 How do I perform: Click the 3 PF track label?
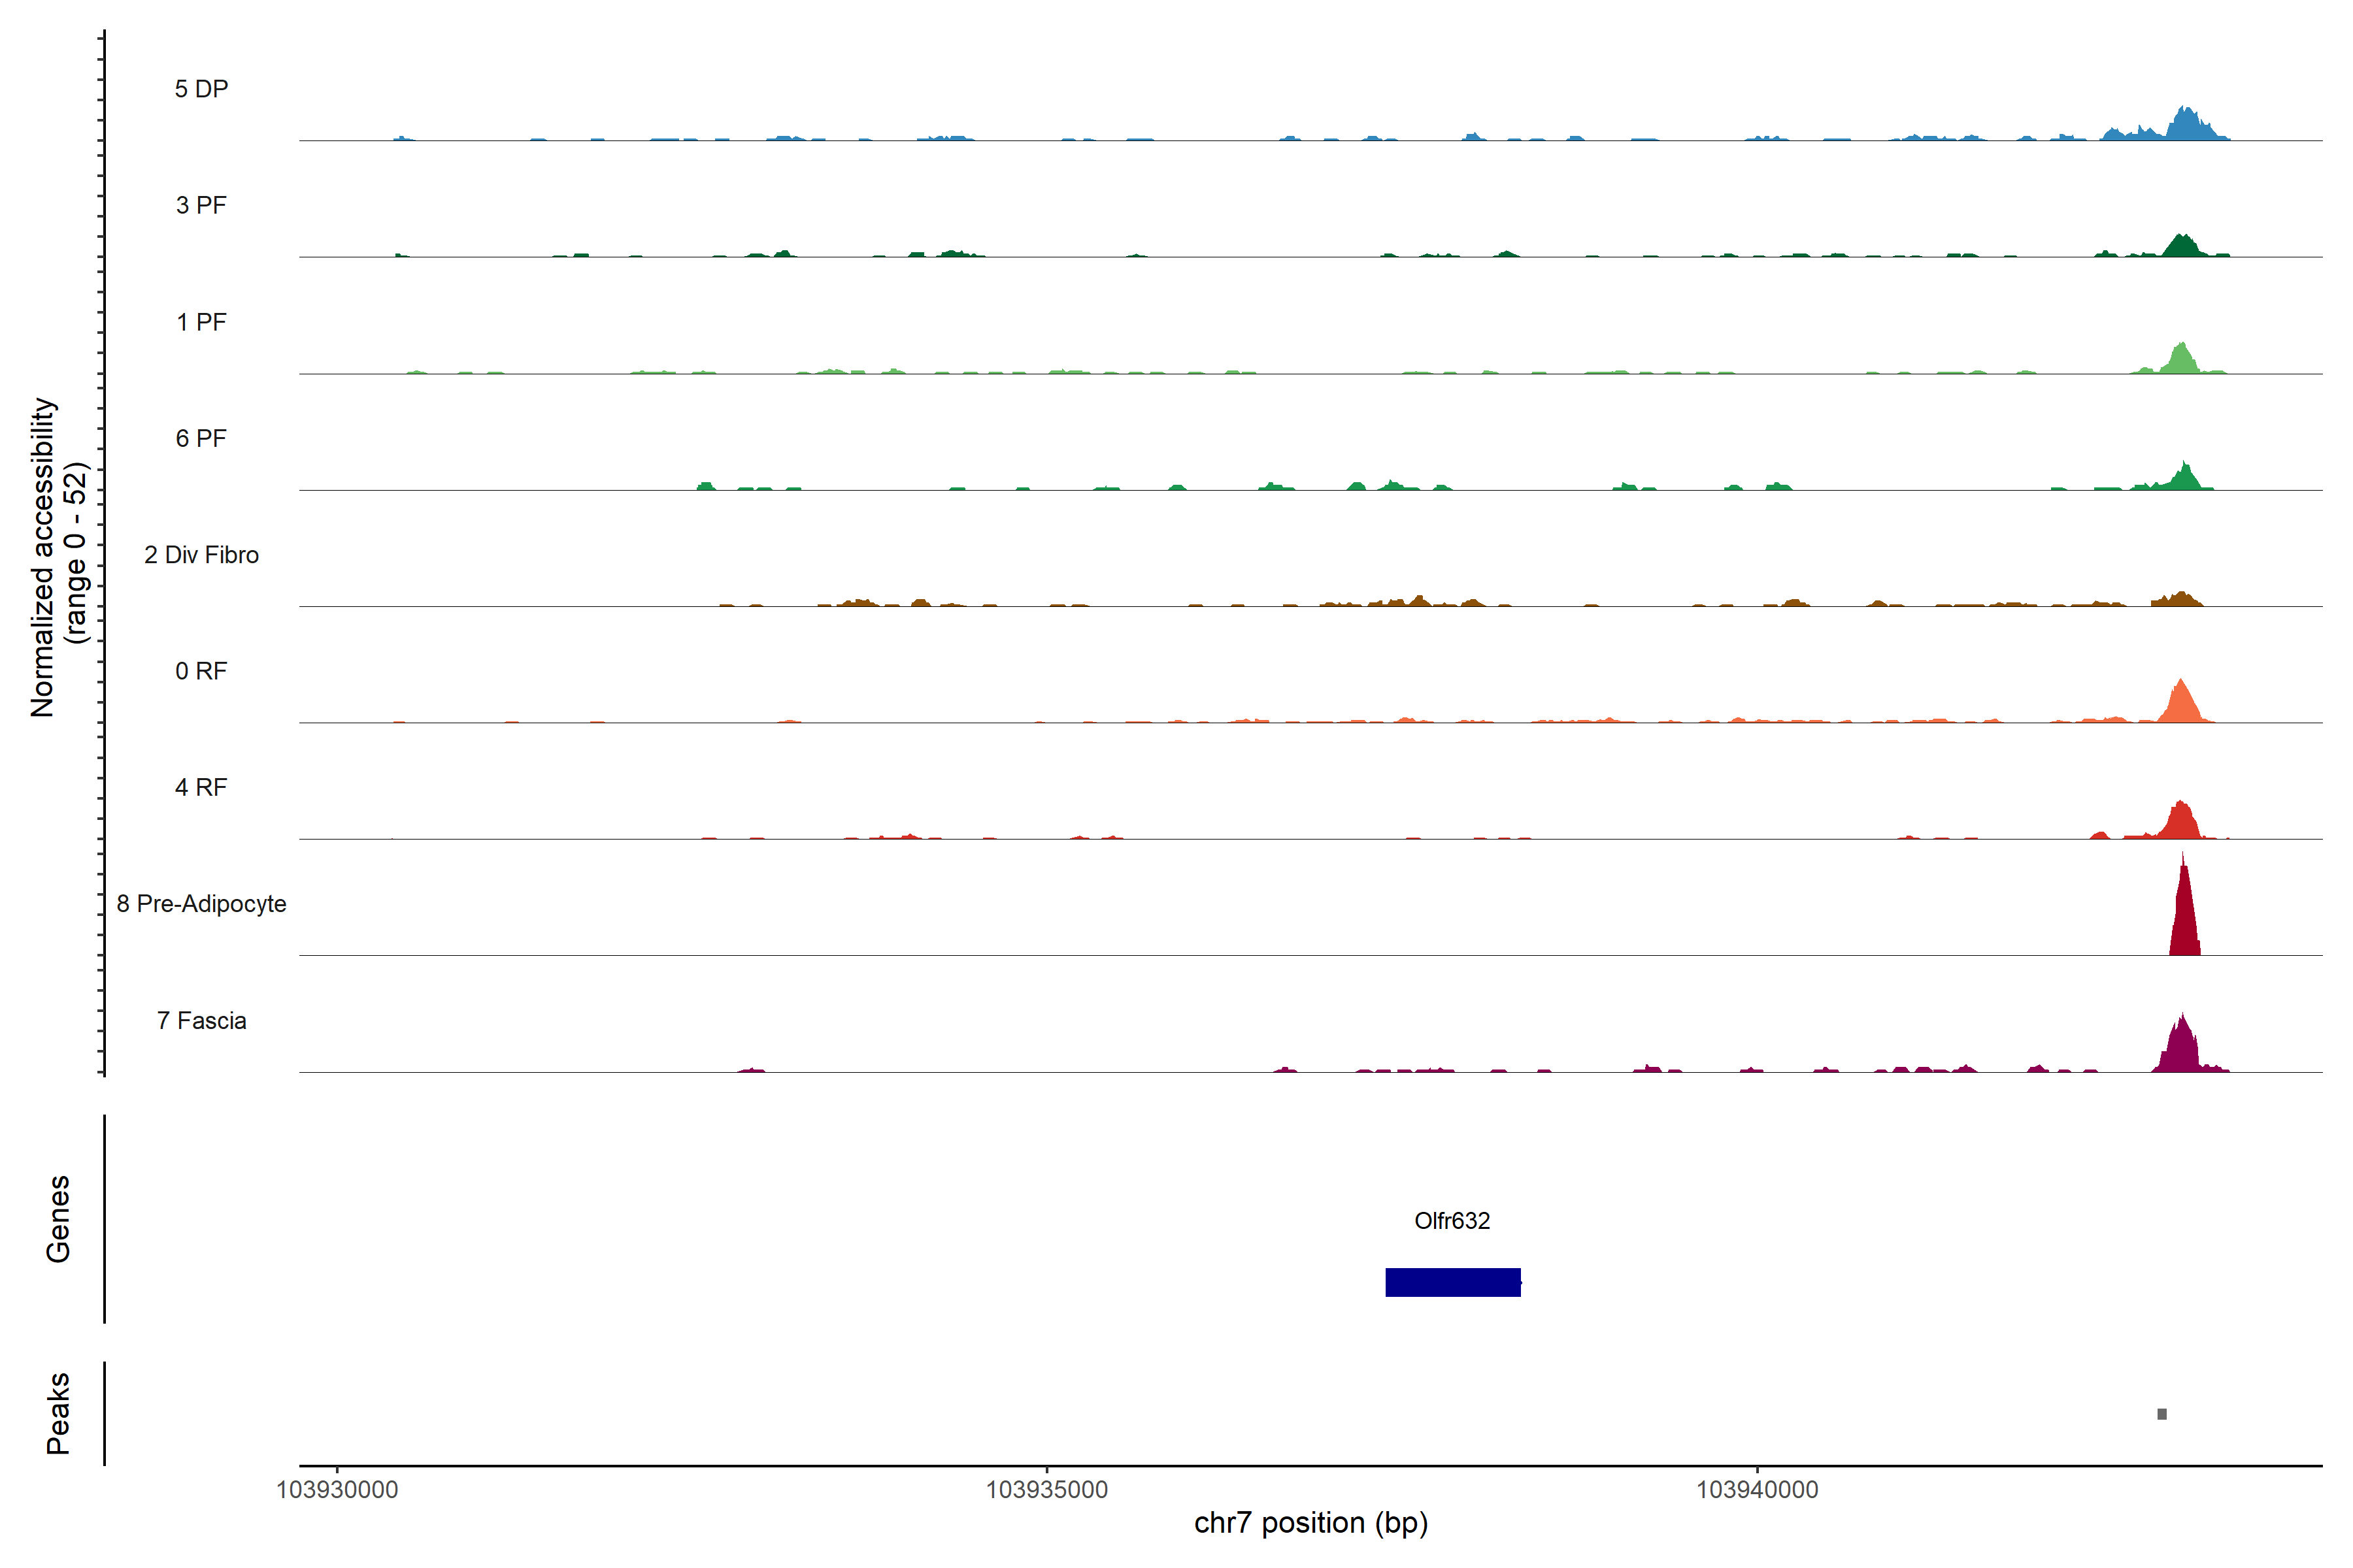click(x=201, y=205)
